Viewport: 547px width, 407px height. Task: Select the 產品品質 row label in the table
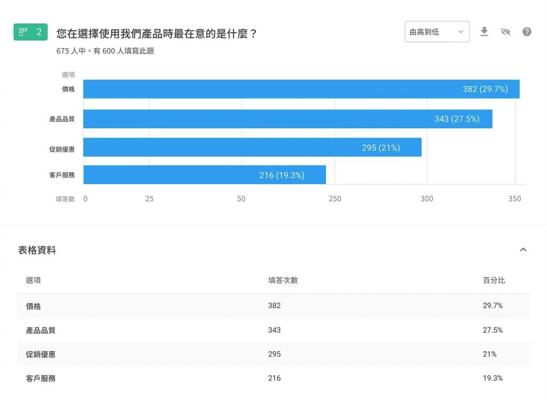coord(41,330)
